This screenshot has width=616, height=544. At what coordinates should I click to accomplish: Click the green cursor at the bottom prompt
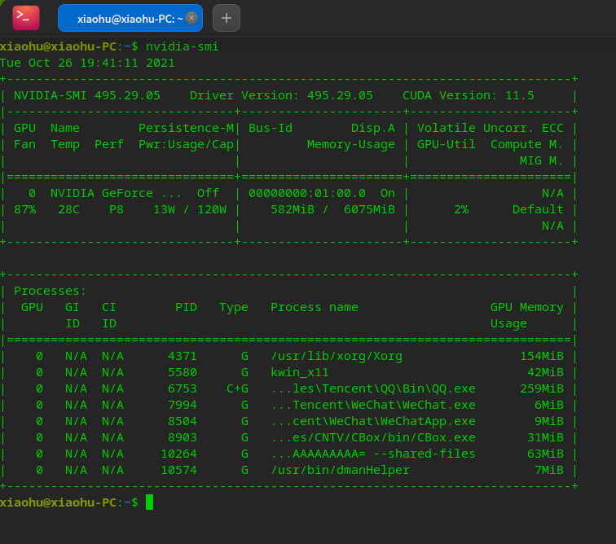tap(149, 502)
